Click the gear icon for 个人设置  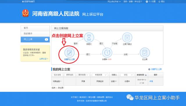click(147, 1)
